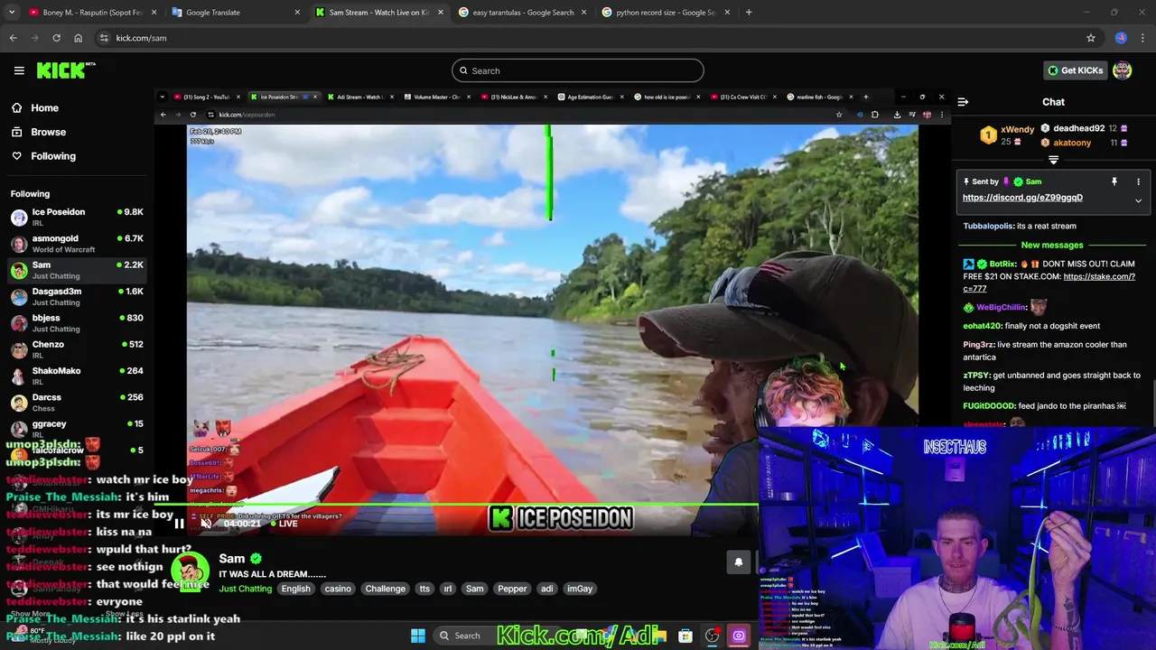Switch to the easy tarantulas Google Search tab
Image resolution: width=1156 pixels, height=650 pixels.
point(523,13)
